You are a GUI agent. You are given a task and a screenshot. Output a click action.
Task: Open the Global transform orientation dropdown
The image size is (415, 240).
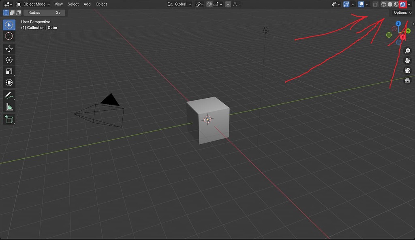(180, 4)
